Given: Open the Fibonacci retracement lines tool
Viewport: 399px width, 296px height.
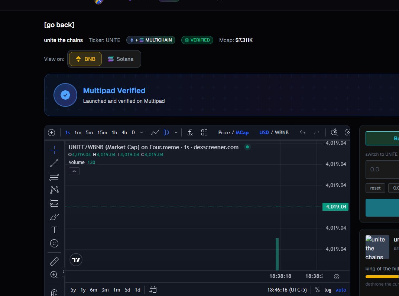Looking at the screenshot, I should click(x=54, y=176).
